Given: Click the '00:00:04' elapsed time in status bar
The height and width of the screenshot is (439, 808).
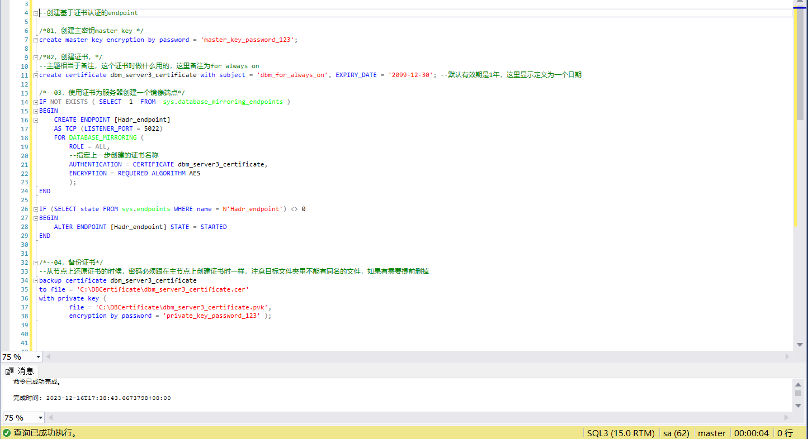Looking at the screenshot, I should pos(752,433).
